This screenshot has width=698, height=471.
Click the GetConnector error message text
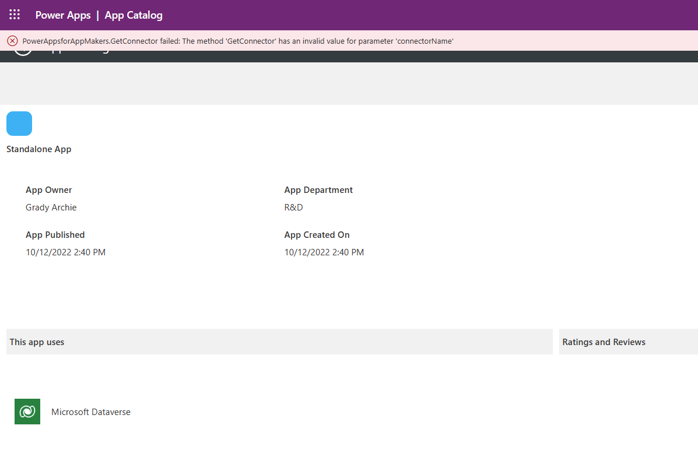tap(238, 41)
